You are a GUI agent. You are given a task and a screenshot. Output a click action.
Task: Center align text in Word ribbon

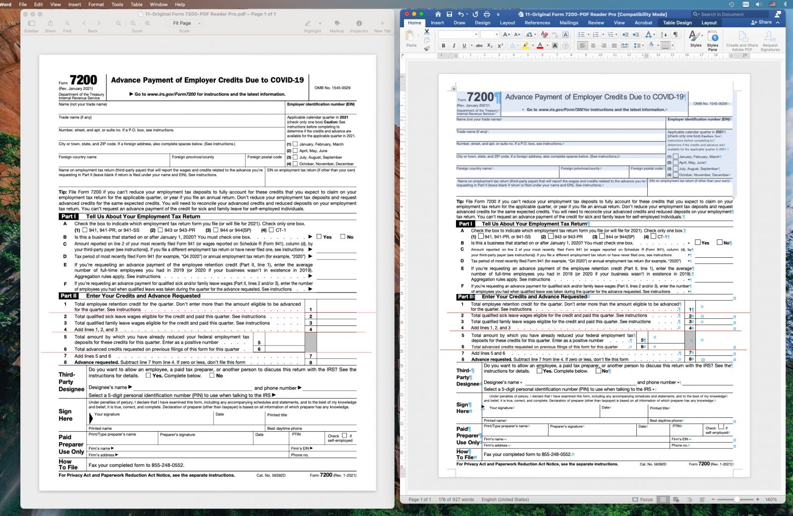(x=593, y=46)
